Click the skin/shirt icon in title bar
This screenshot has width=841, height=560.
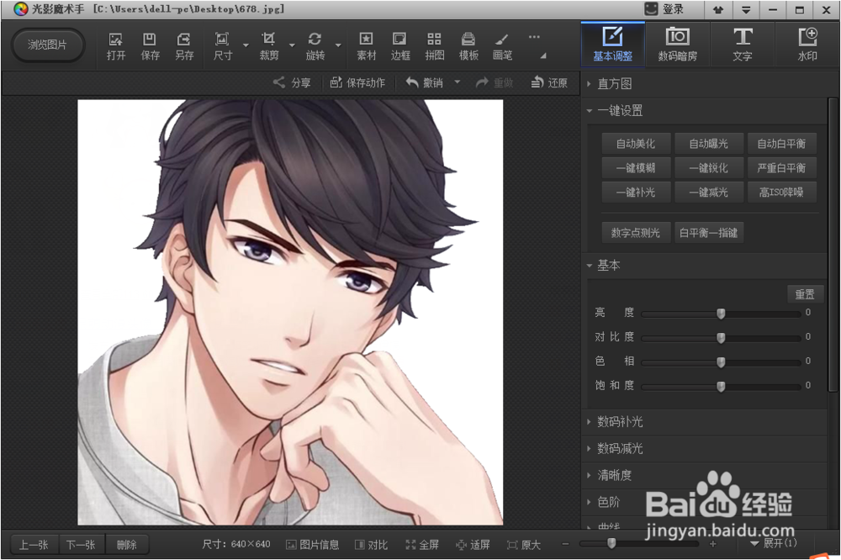click(x=718, y=9)
